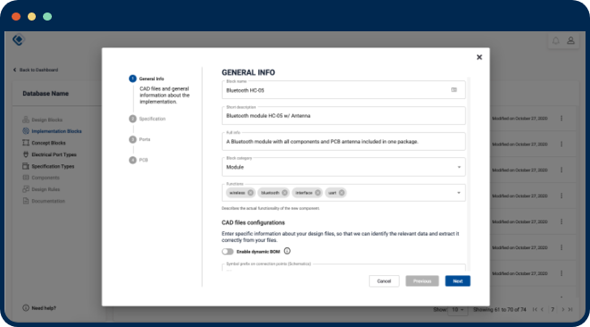The width and height of the screenshot is (590, 327).
Task: Click the Database Name heading
Action: coord(46,94)
